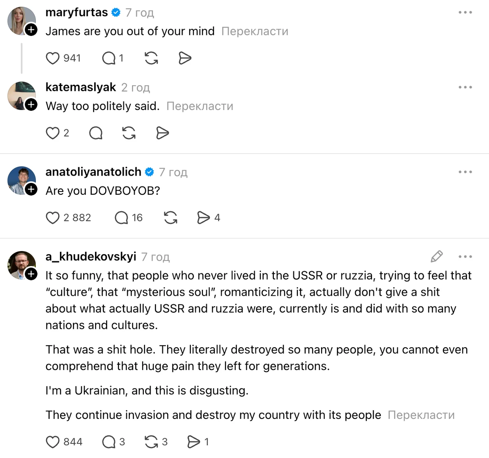Follow maryfurtas via the plus on her avatar
The width and height of the screenshot is (489, 458).
31,30
